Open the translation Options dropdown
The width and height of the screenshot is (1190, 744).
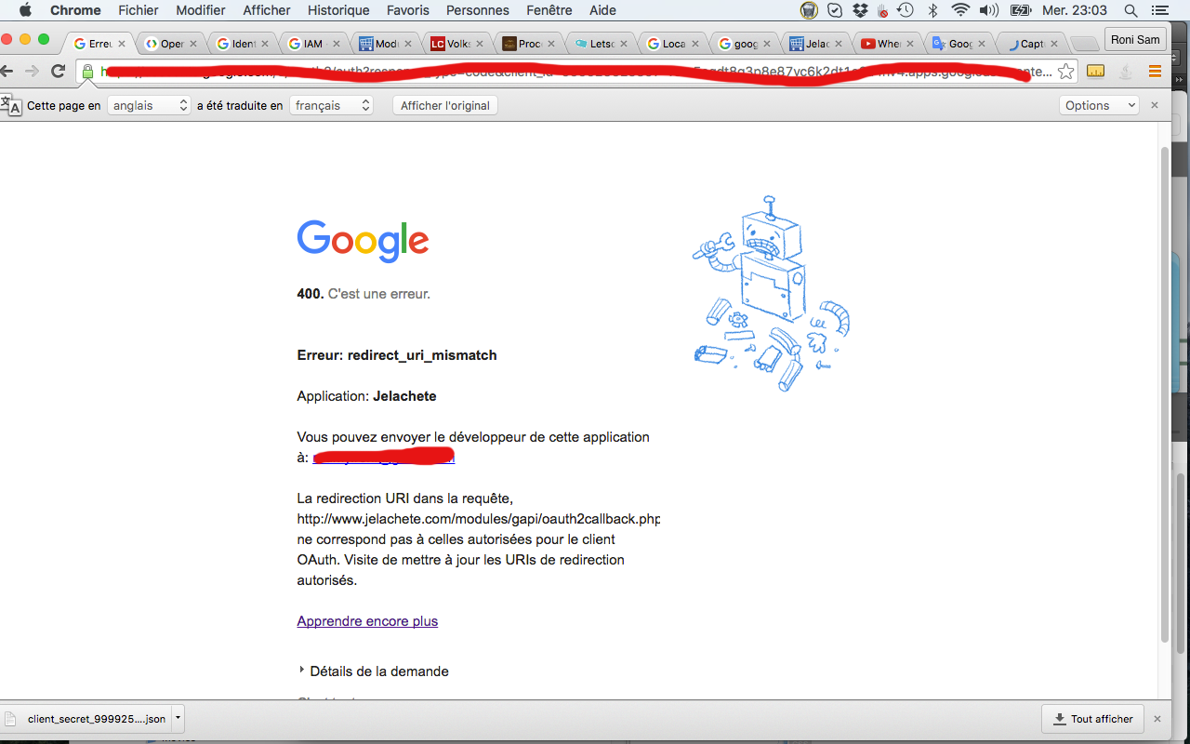tap(1099, 106)
